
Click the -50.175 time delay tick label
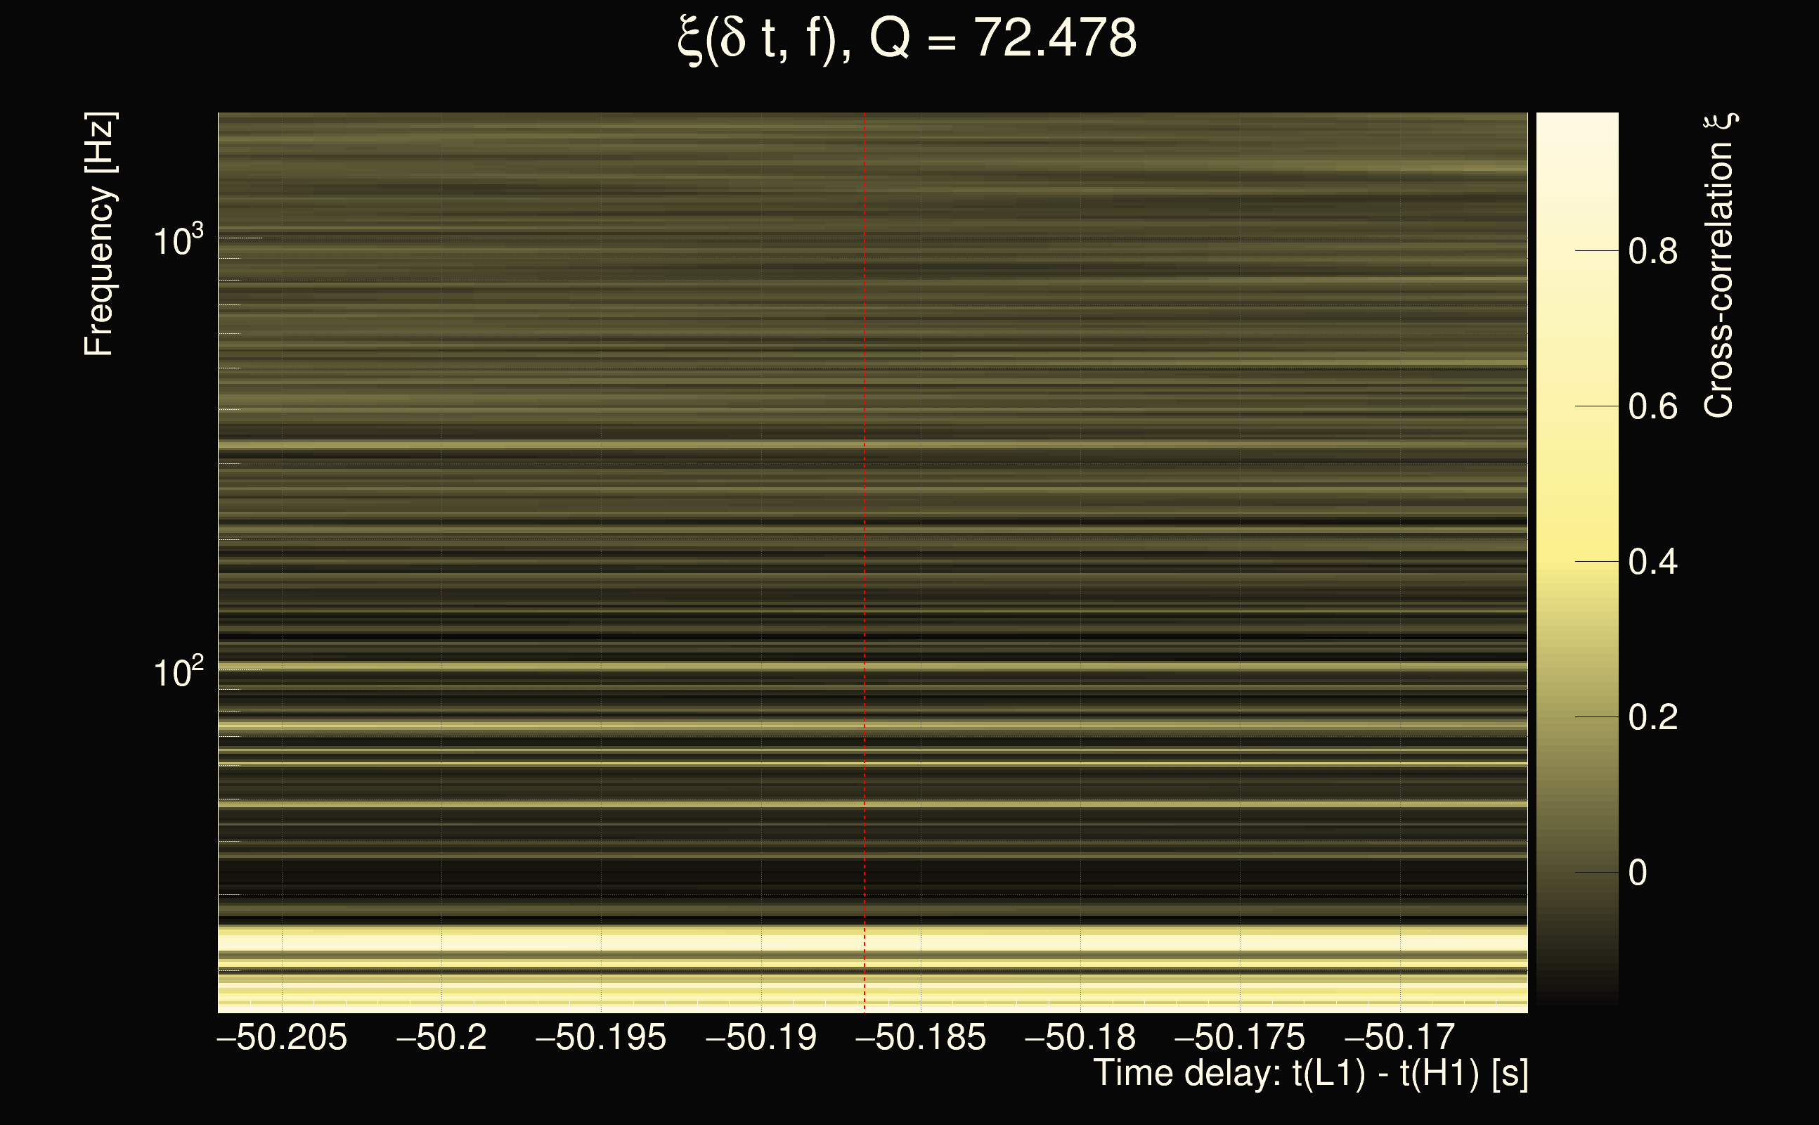pos(1240,1037)
